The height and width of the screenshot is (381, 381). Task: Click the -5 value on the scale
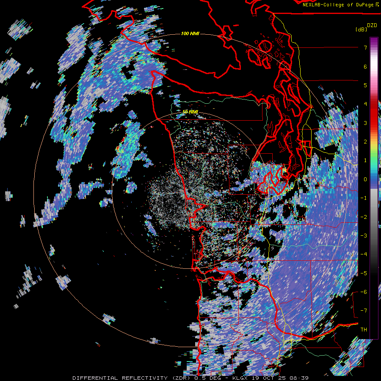click(x=364, y=273)
